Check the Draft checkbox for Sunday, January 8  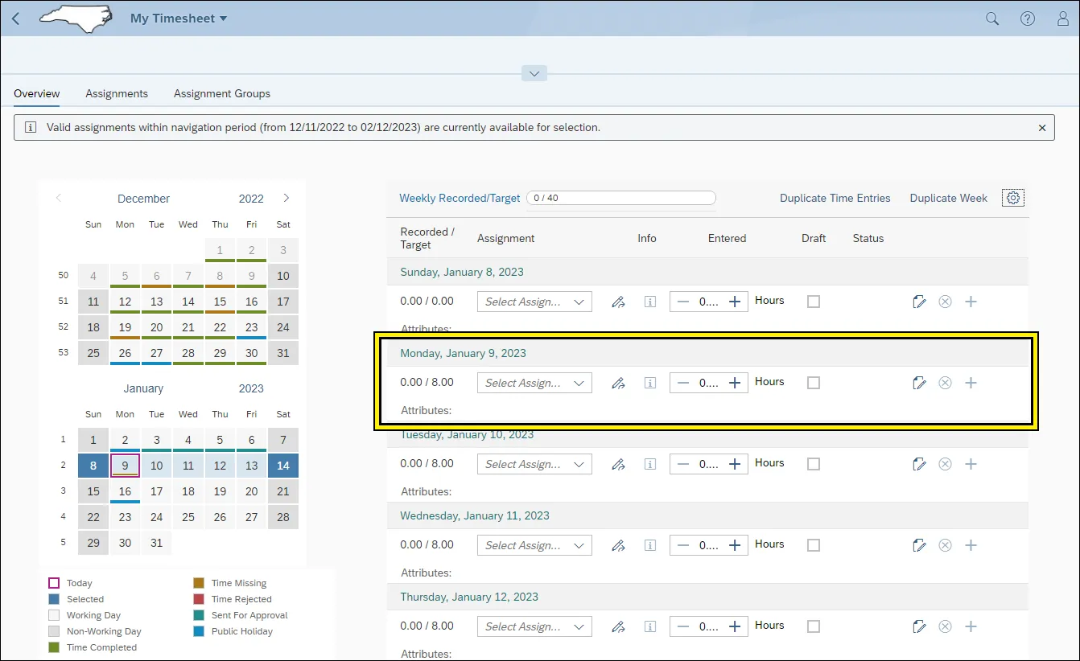tap(814, 302)
